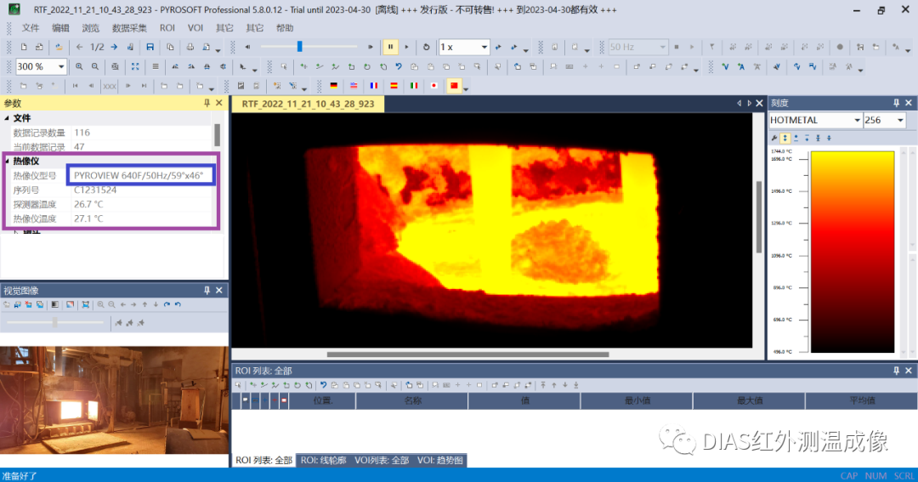Click the play triangle next to the pause button
The width and height of the screenshot is (918, 482).
click(406, 47)
